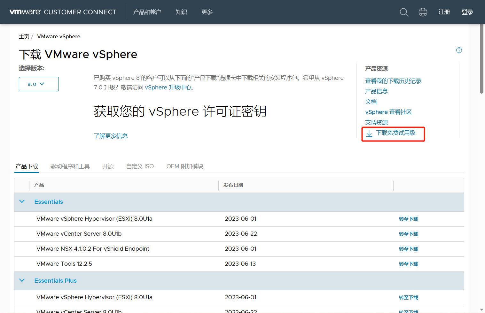The width and height of the screenshot is (485, 313).
Task: Select VMware vCenter Server 8.0U1b row text
Action: [79, 234]
